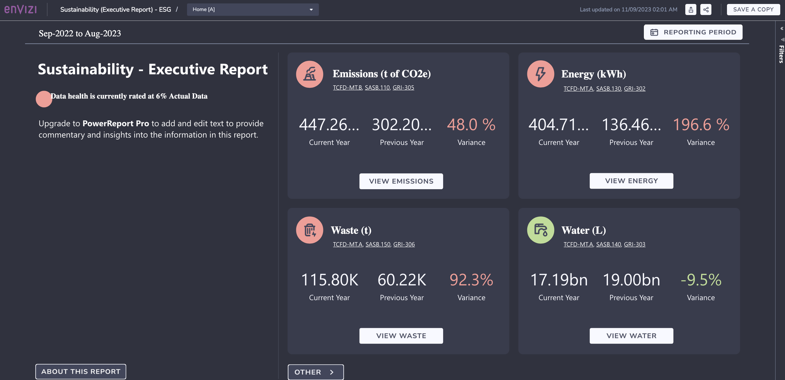Click the REPORTING PERIOD button
785x380 pixels.
(693, 32)
